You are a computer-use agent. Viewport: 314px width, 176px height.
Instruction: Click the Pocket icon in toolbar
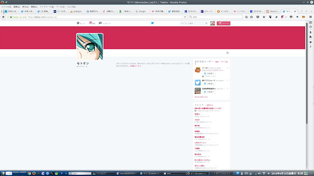click(258, 17)
